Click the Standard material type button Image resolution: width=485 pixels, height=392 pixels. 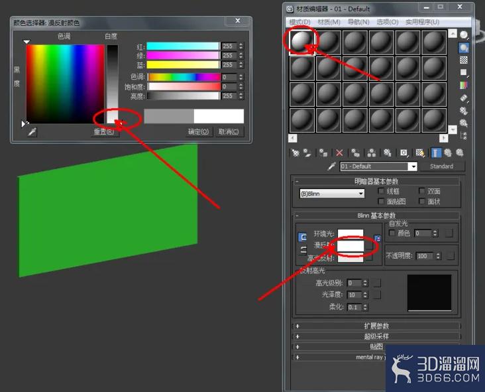[x=441, y=166]
